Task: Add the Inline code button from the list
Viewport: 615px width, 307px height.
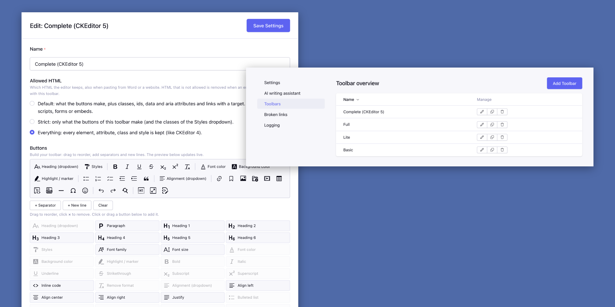Action: pos(62,286)
